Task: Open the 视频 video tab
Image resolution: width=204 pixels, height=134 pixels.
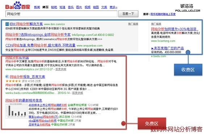Action: (88, 7)
